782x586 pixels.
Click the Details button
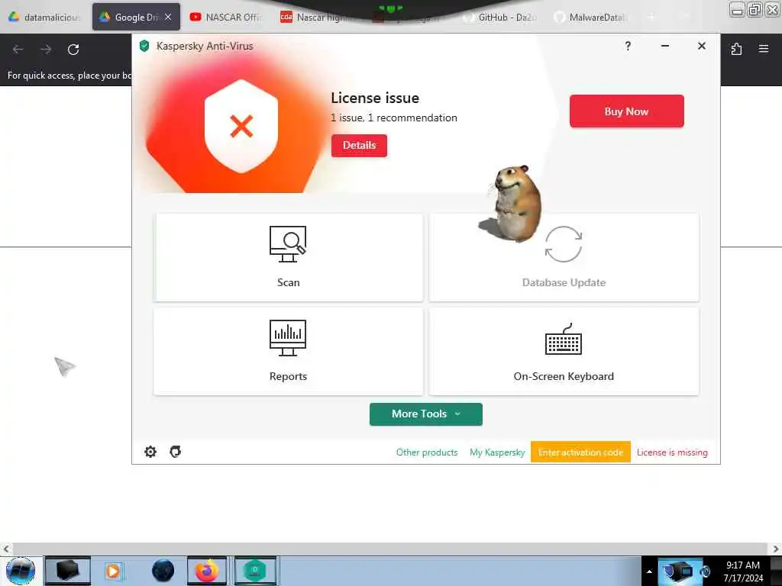pyautogui.click(x=359, y=146)
